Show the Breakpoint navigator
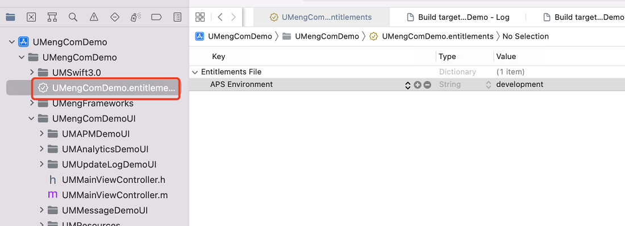Screen dimensions: 625x226 point(156,16)
